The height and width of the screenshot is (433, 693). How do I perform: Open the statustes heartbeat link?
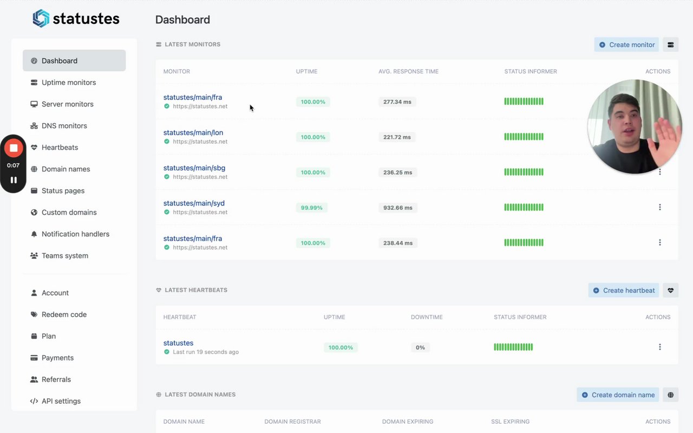(178, 343)
